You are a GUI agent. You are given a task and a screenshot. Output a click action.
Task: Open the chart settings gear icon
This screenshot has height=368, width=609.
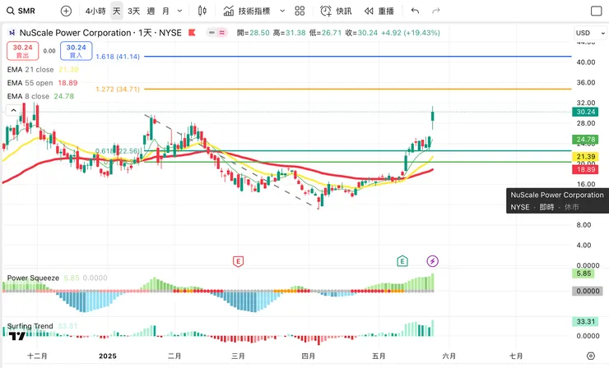(590, 356)
